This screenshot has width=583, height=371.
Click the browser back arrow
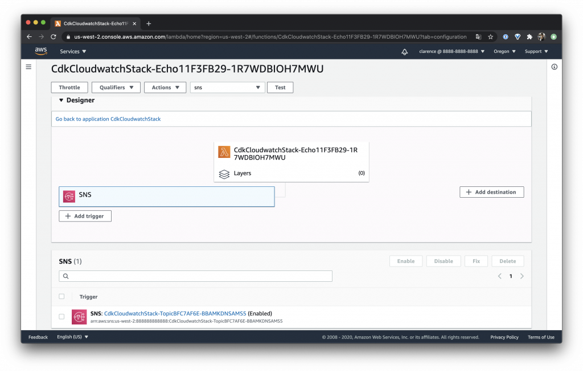click(30, 37)
